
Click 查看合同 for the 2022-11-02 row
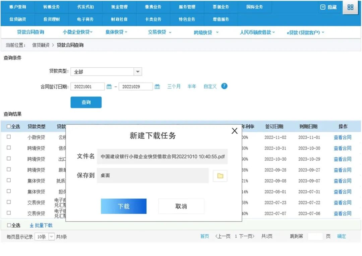pos(342,137)
